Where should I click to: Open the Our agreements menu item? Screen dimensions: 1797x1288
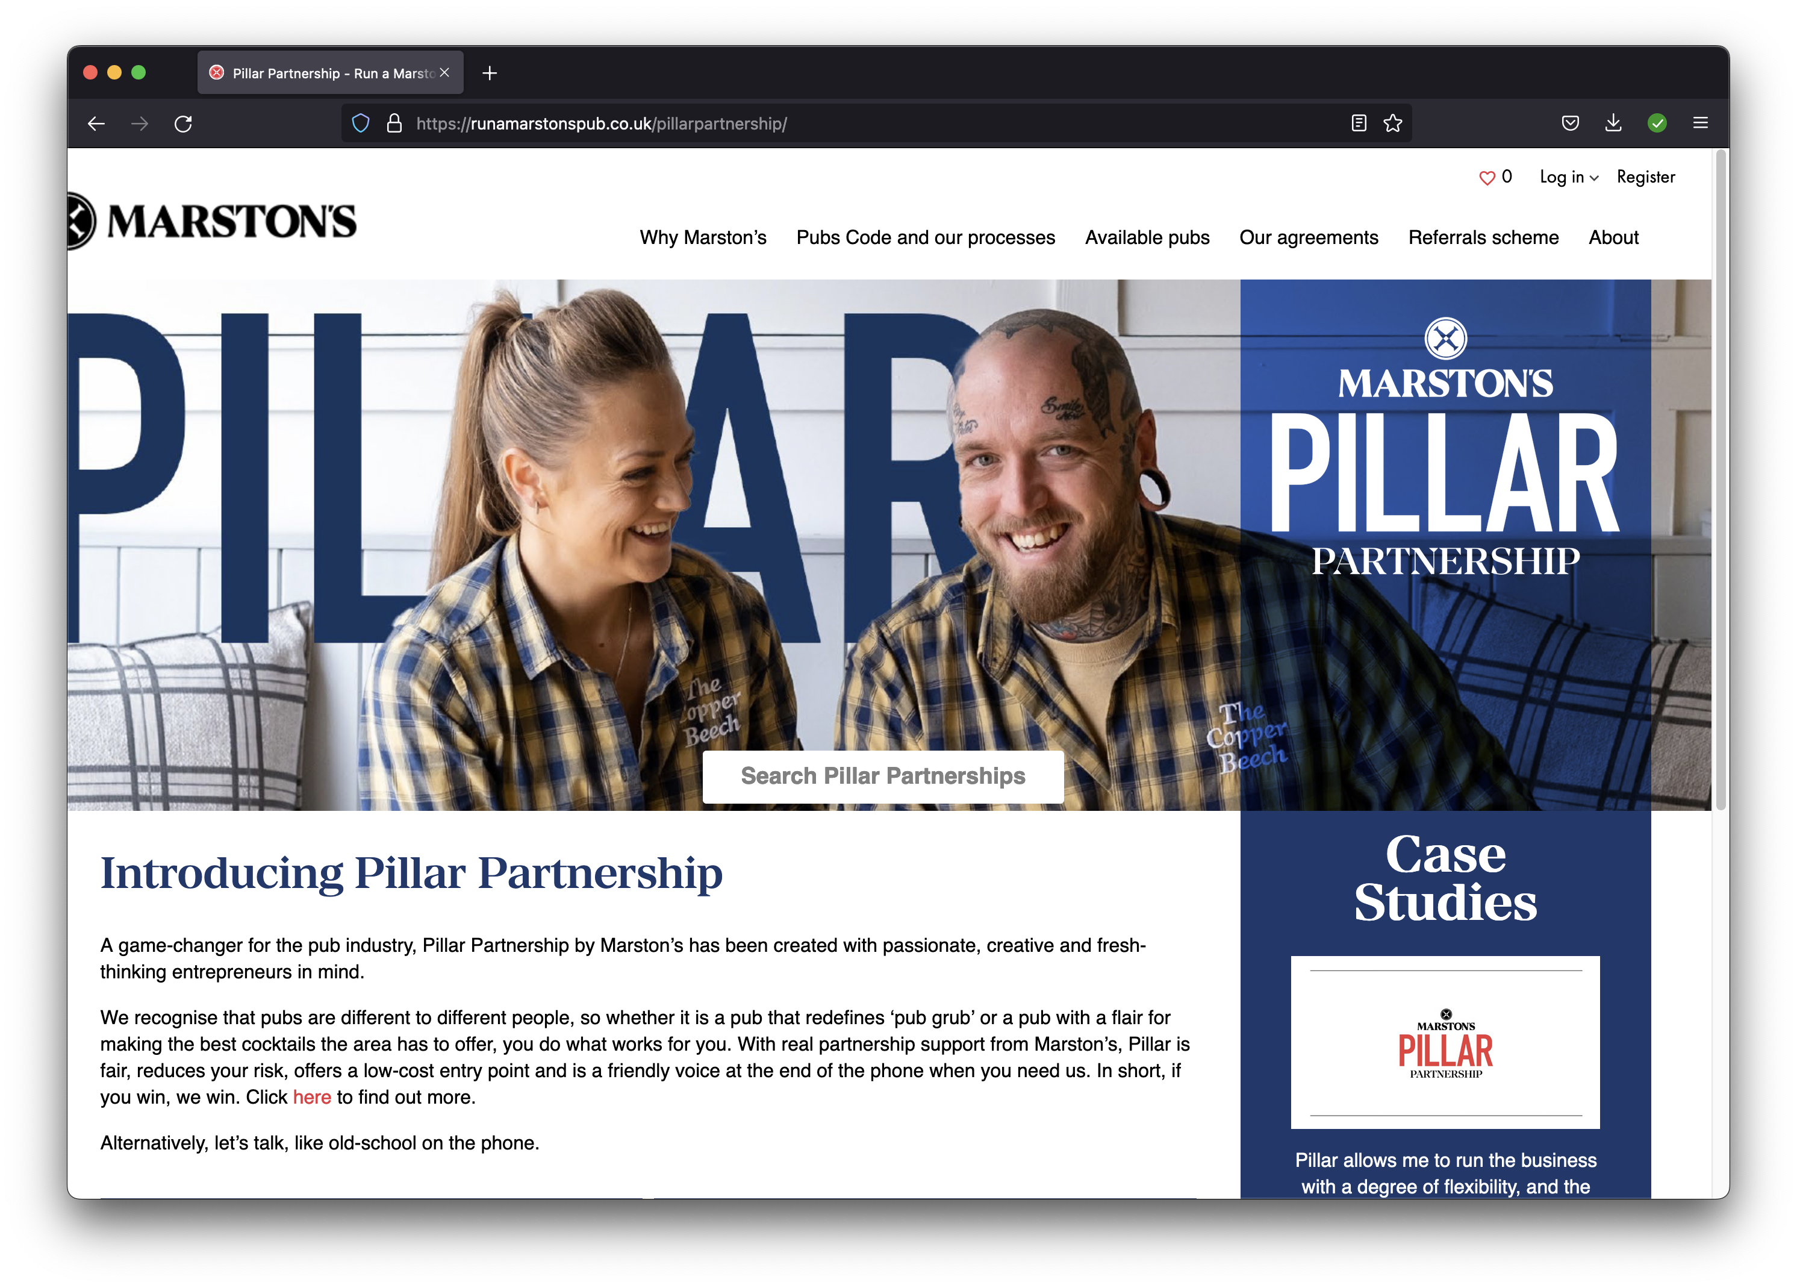click(x=1309, y=238)
